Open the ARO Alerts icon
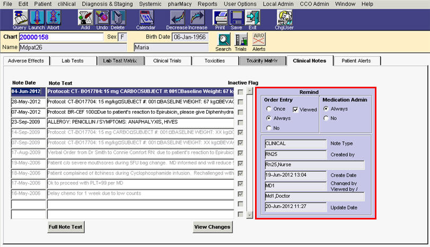The width and height of the screenshot is (430, 247). coord(259,42)
